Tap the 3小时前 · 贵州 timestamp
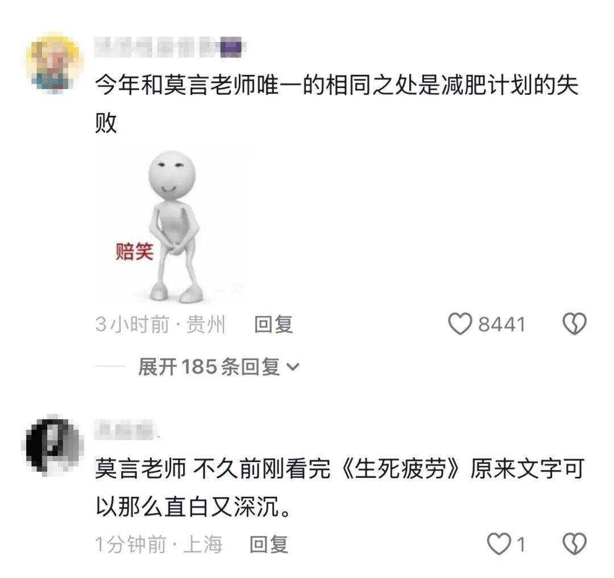Screen dimensions: 614x578 [160, 325]
